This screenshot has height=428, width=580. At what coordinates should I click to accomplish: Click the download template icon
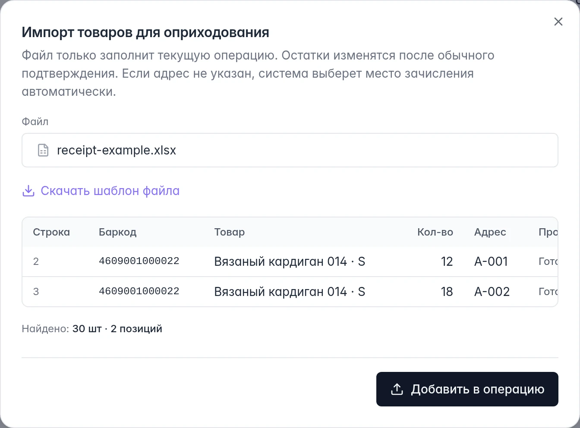pos(28,191)
